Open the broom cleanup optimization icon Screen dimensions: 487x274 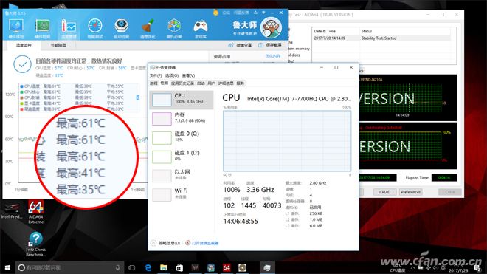click(148, 29)
